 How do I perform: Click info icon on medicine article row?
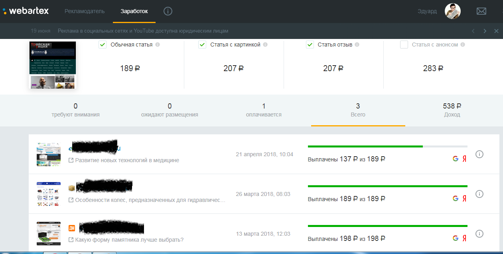479,154
